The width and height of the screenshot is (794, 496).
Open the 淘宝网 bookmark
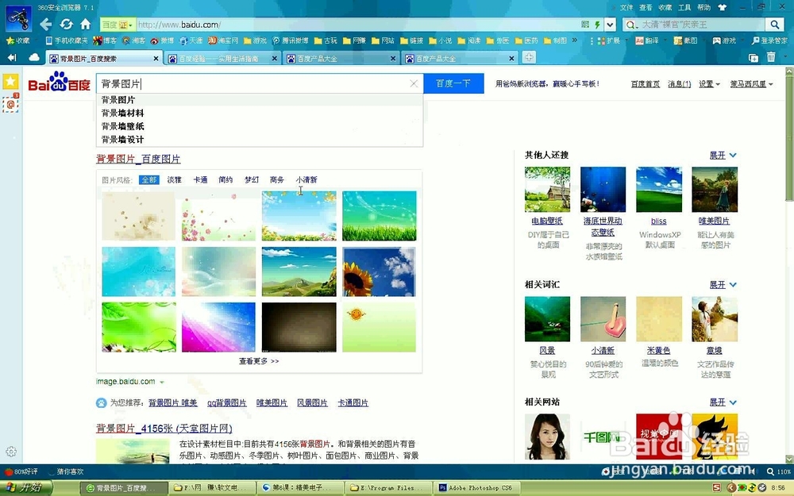[x=223, y=40]
